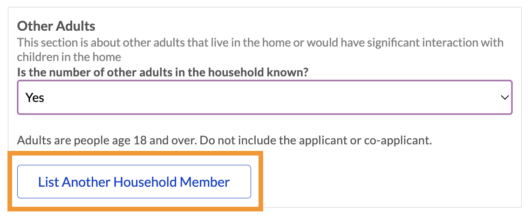Click the selected 'Yes' value text
Screen dimensions: 531x217
[35, 98]
